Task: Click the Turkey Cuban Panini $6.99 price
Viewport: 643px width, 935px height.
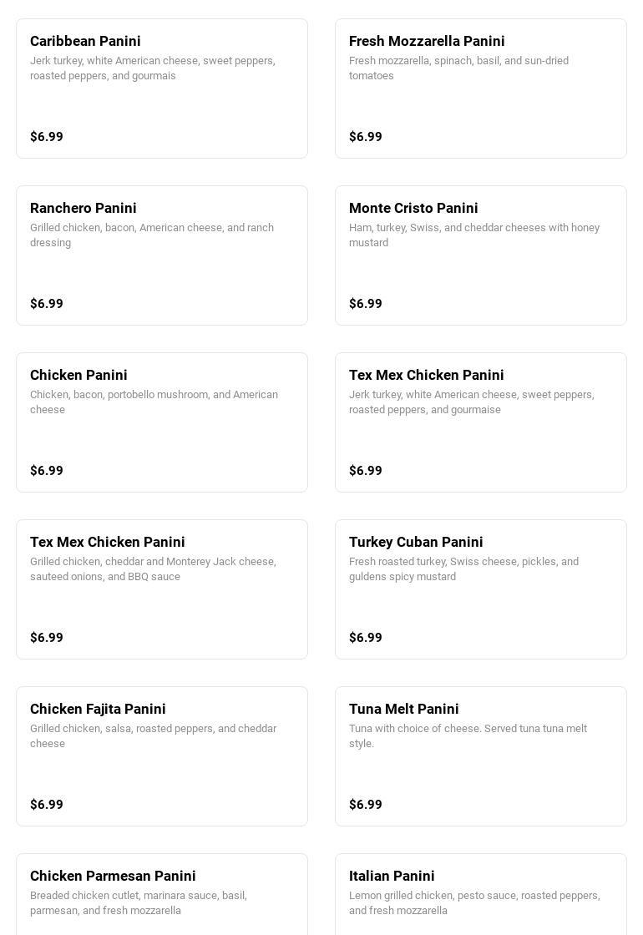Action: [366, 638]
